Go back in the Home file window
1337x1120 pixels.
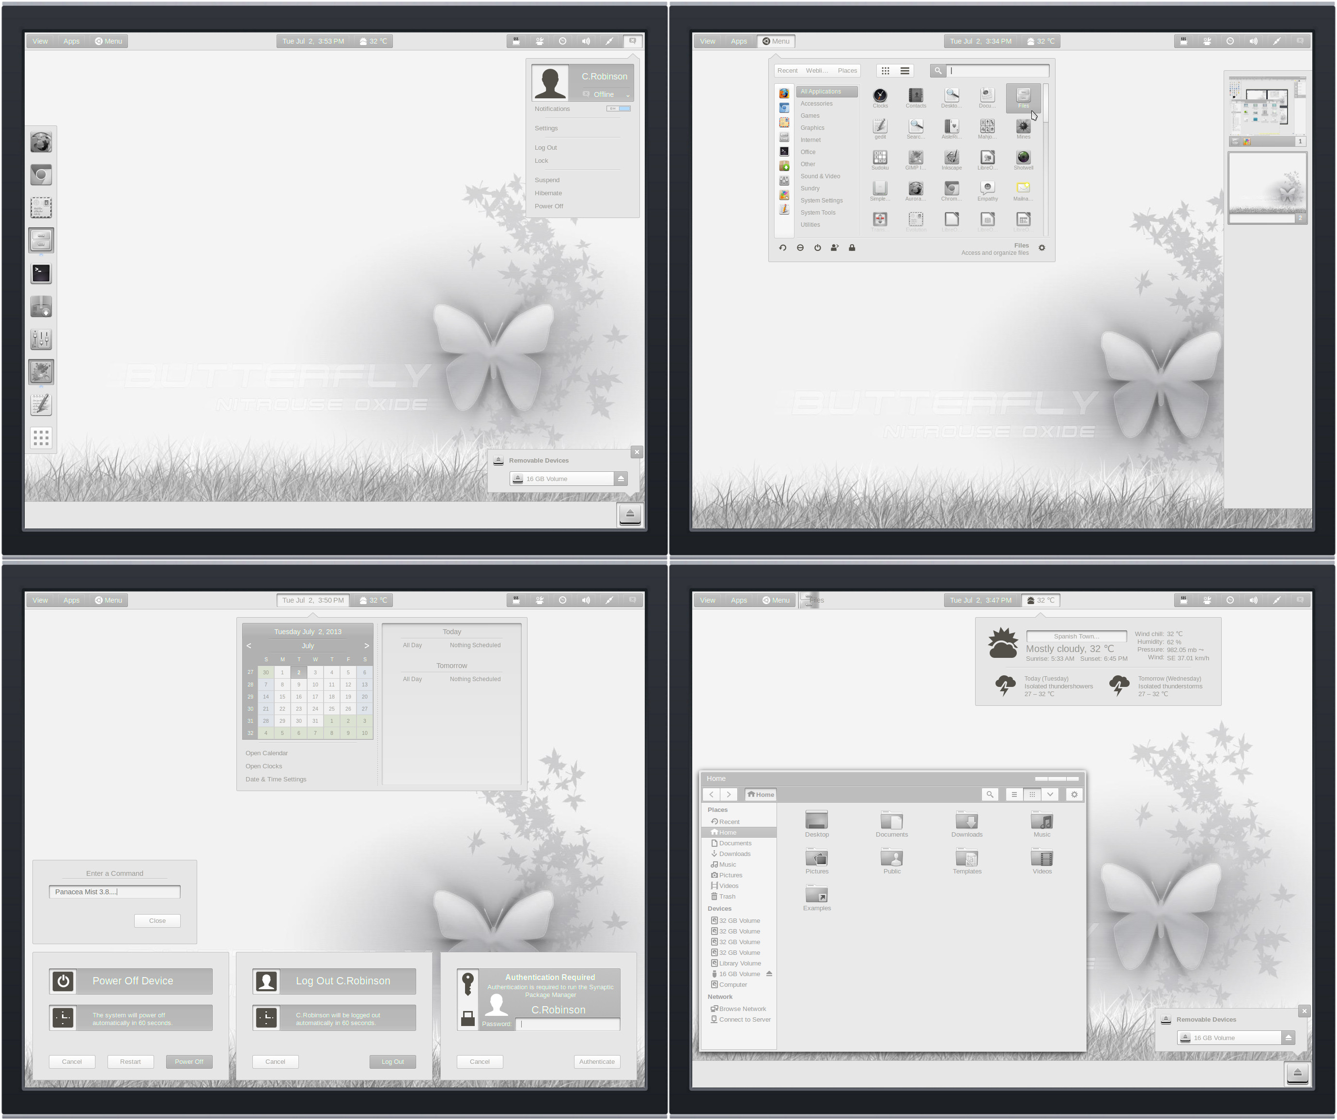click(x=711, y=794)
